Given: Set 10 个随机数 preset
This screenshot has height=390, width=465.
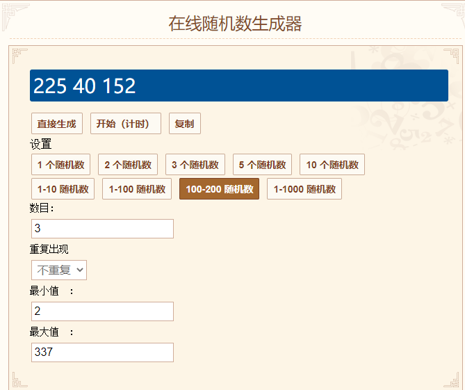Looking at the screenshot, I should (x=332, y=164).
